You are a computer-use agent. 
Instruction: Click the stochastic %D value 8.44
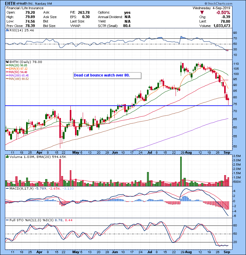(69, 220)
